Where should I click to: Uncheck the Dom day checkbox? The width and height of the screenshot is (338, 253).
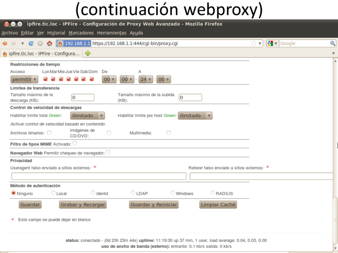pyautogui.click(x=91, y=79)
